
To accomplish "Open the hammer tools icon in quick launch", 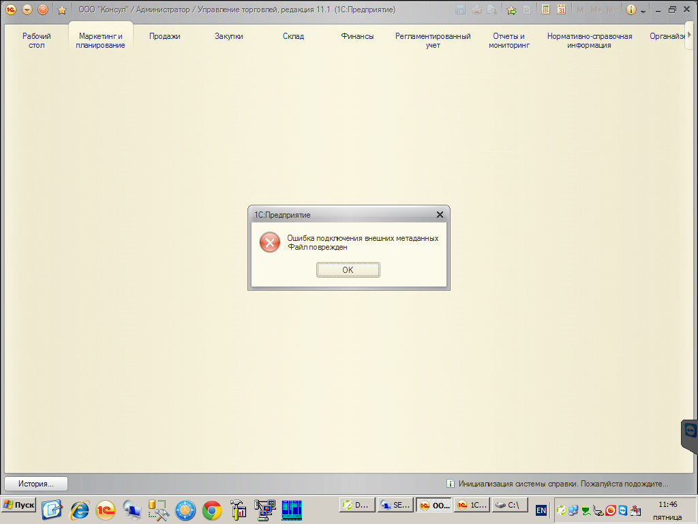I will (239, 510).
